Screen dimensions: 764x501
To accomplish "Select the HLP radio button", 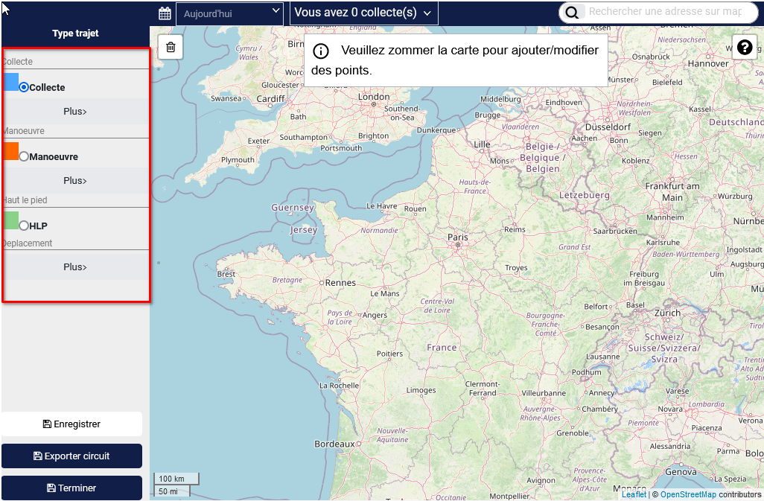I will click(24, 226).
